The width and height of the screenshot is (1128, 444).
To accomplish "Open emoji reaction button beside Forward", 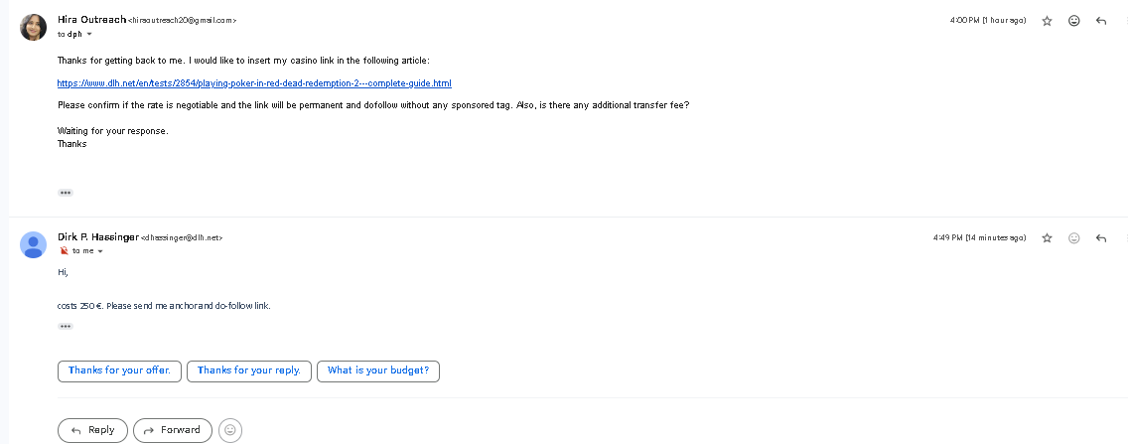I will pos(230,430).
